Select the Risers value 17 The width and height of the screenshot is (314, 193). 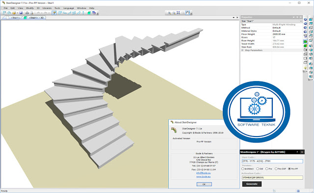[274, 37]
